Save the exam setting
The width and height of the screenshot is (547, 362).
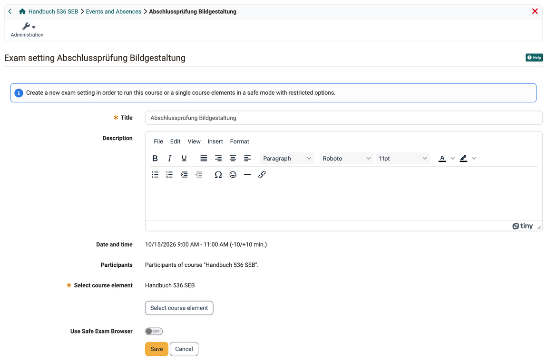coord(156,349)
